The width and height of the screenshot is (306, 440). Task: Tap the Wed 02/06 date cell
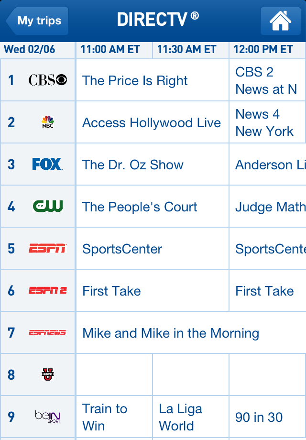pyautogui.click(x=38, y=50)
